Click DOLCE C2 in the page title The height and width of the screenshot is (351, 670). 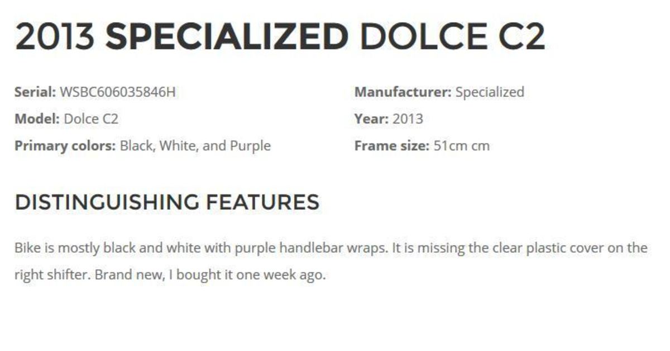click(452, 37)
